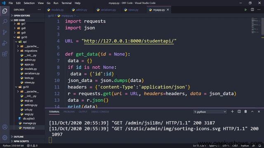Image resolution: width=264 pixels, height=148 pixels.
Task: Open editor More Actions ellipsis
Action: point(259,10)
